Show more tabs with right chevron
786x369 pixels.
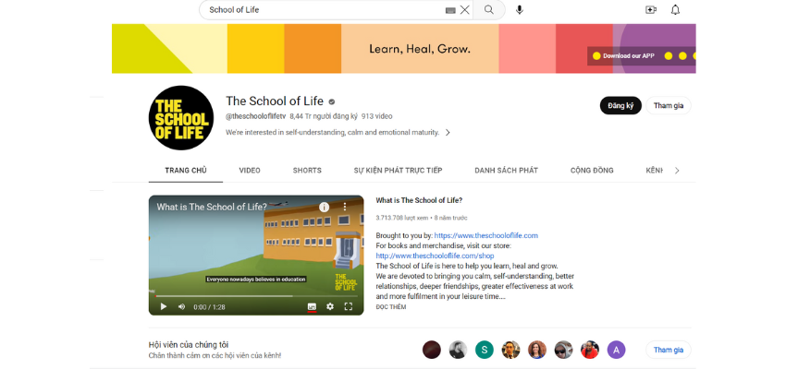[677, 171]
